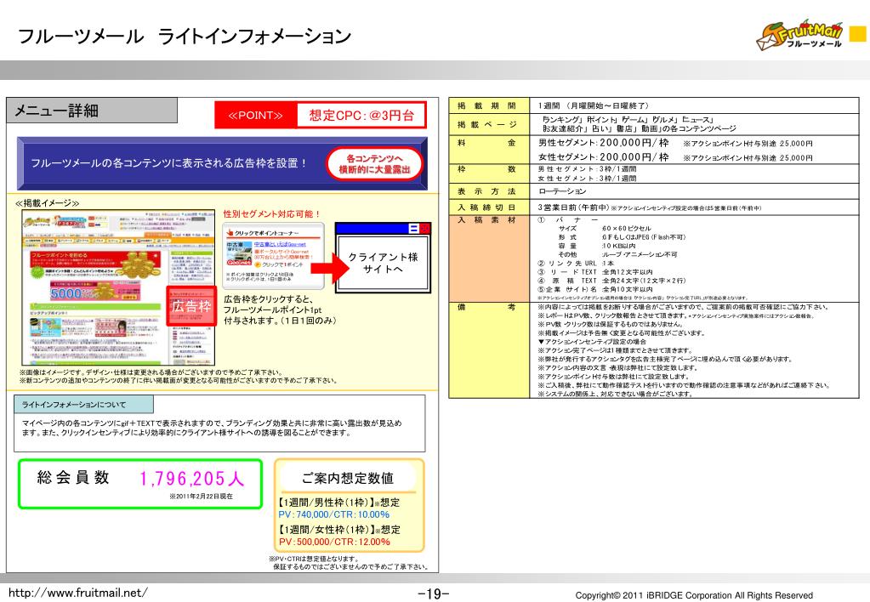
Task: Click the ≪掲載イメージ≫ label
Action: point(47,203)
